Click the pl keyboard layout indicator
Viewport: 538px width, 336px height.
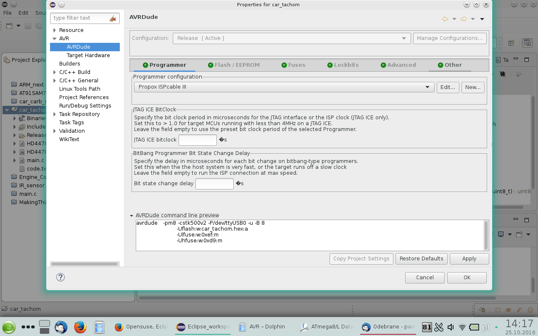(x=485, y=327)
